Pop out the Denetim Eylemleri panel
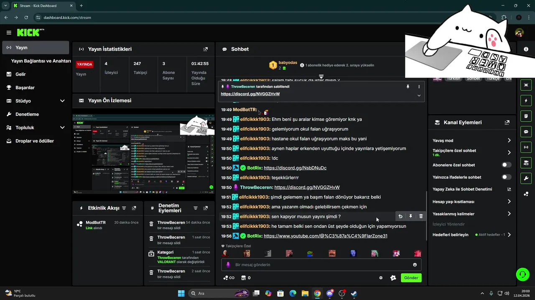The width and height of the screenshot is (535, 300). (x=205, y=208)
